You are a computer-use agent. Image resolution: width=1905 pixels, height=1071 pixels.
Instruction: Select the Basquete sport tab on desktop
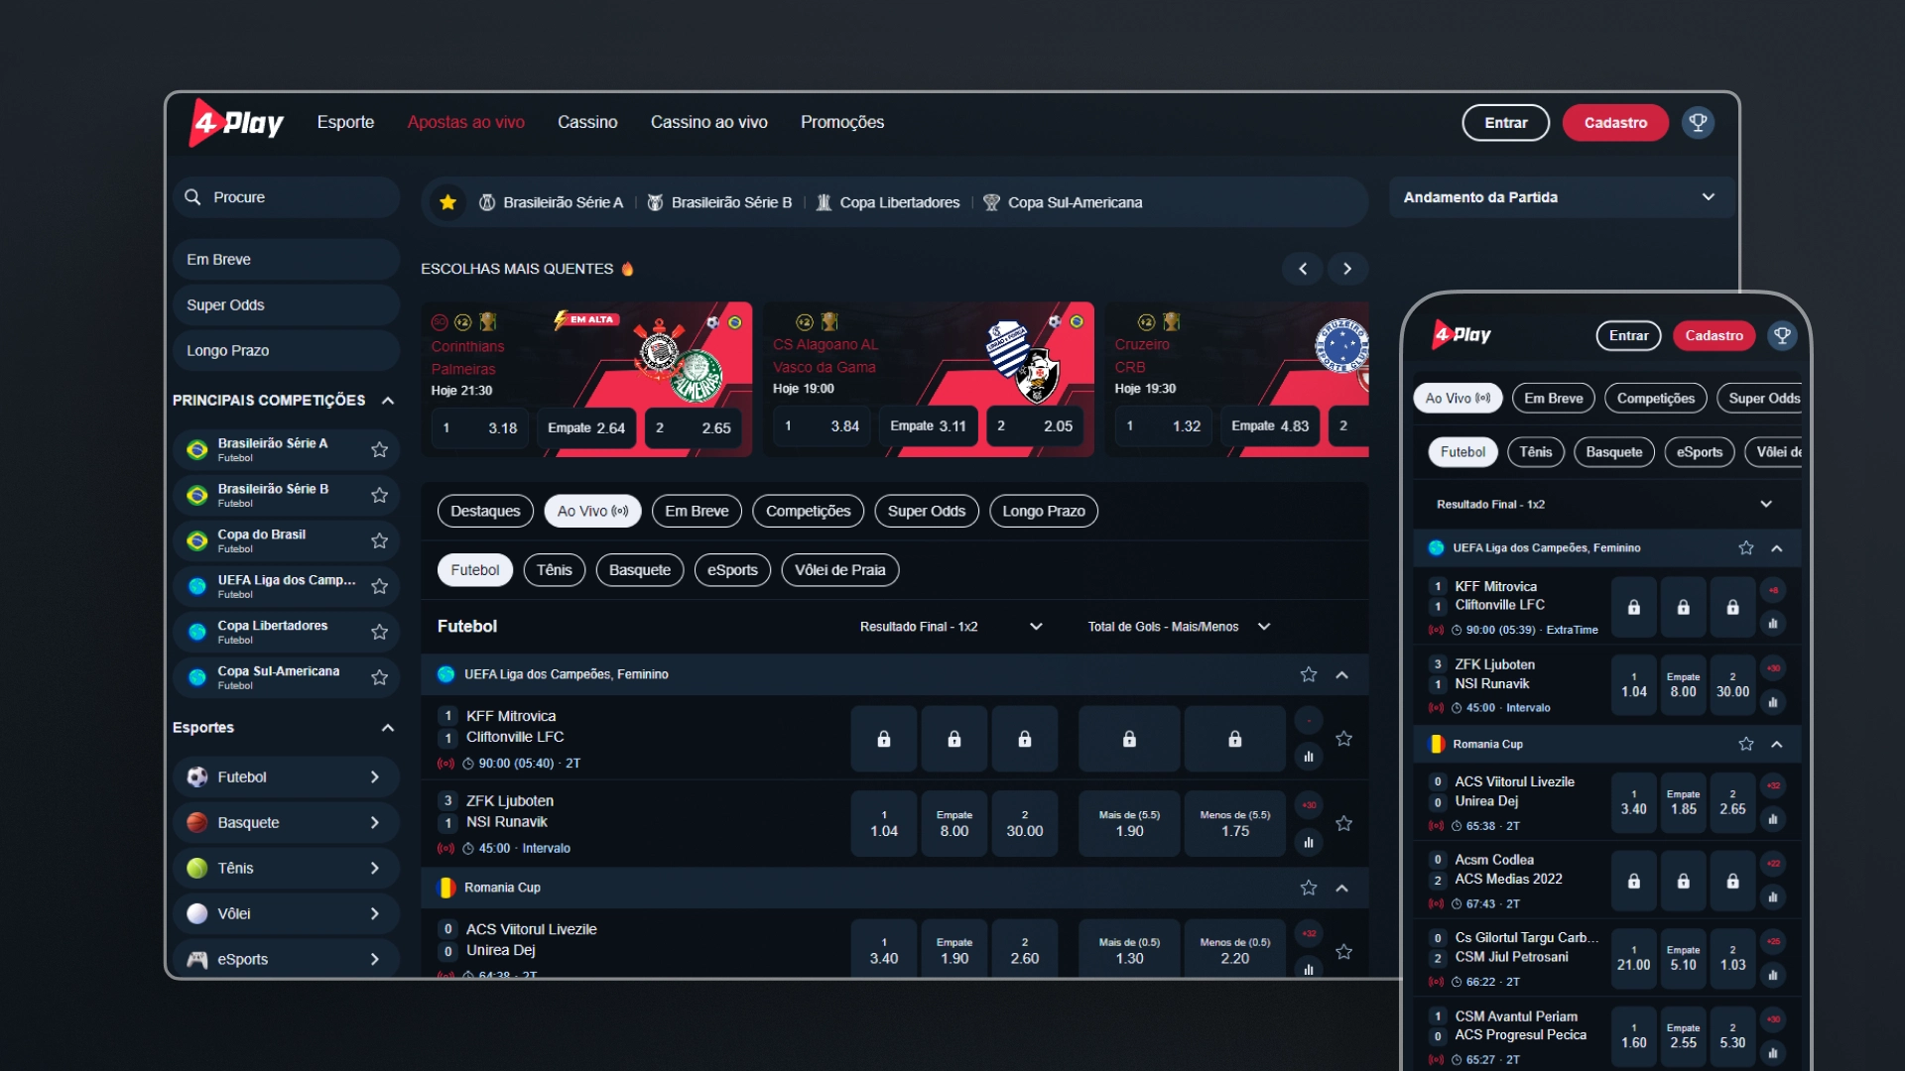[639, 570]
